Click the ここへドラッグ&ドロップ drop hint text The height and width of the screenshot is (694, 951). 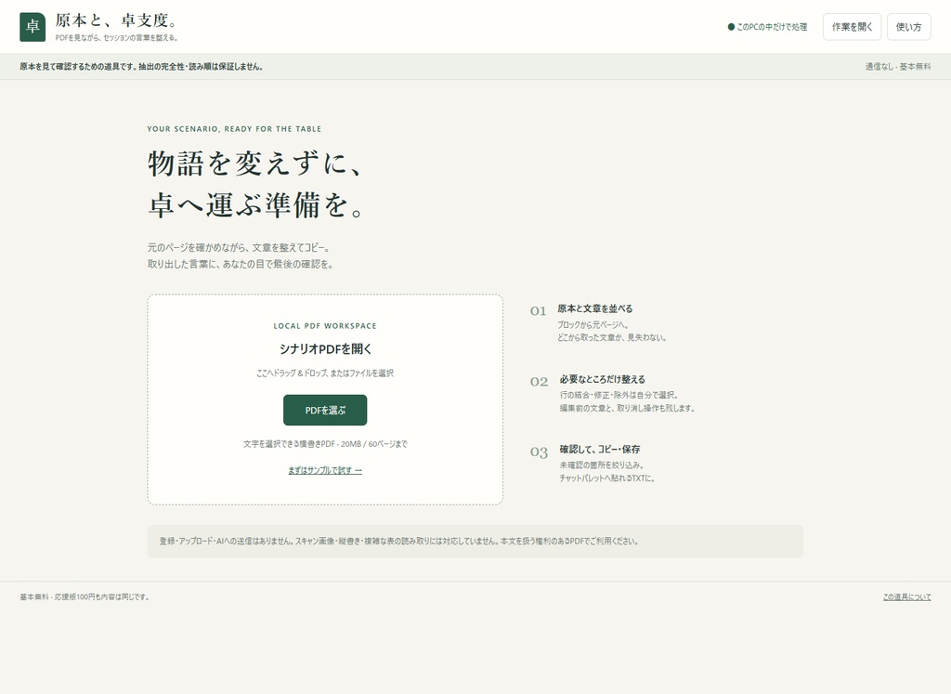[x=324, y=373]
